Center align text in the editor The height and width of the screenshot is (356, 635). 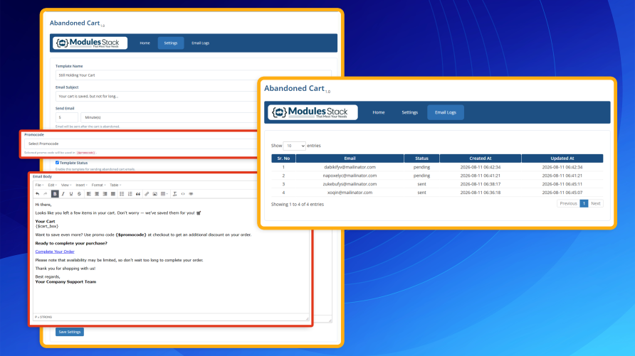(x=97, y=194)
